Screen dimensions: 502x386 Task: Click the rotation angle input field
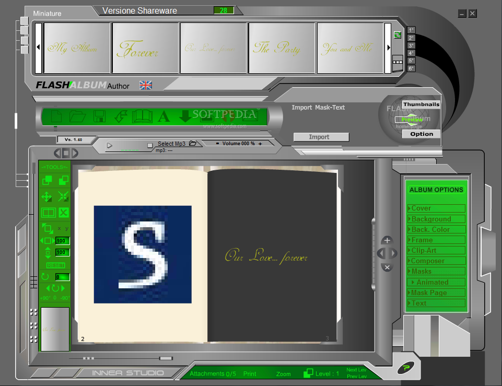[x=63, y=277]
